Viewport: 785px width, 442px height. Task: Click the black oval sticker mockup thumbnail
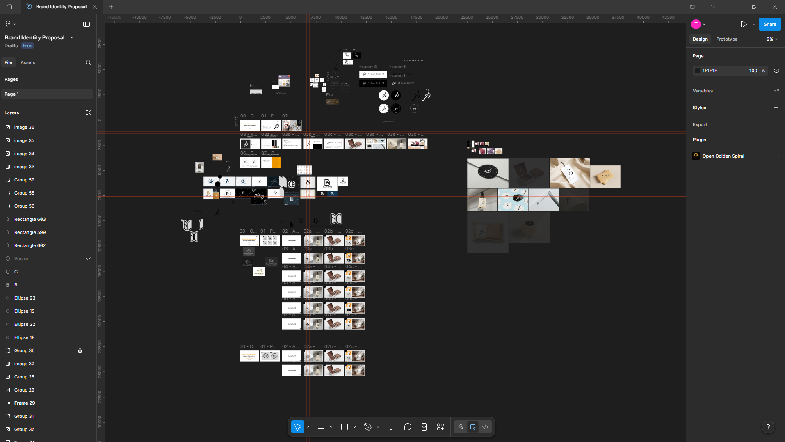coord(488,173)
